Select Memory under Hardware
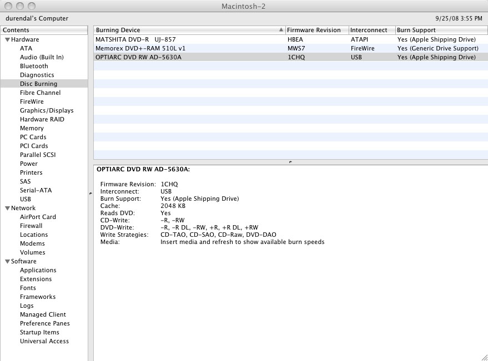 point(32,128)
